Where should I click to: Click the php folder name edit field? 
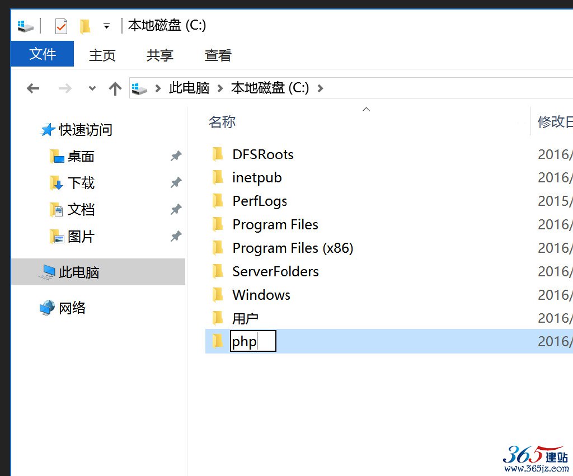tap(253, 341)
